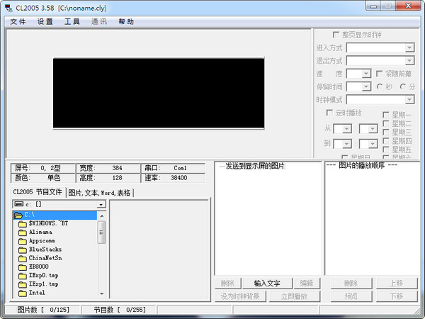
Task: Switch to CL2005 节目文件 tab
Action: [x=38, y=192]
